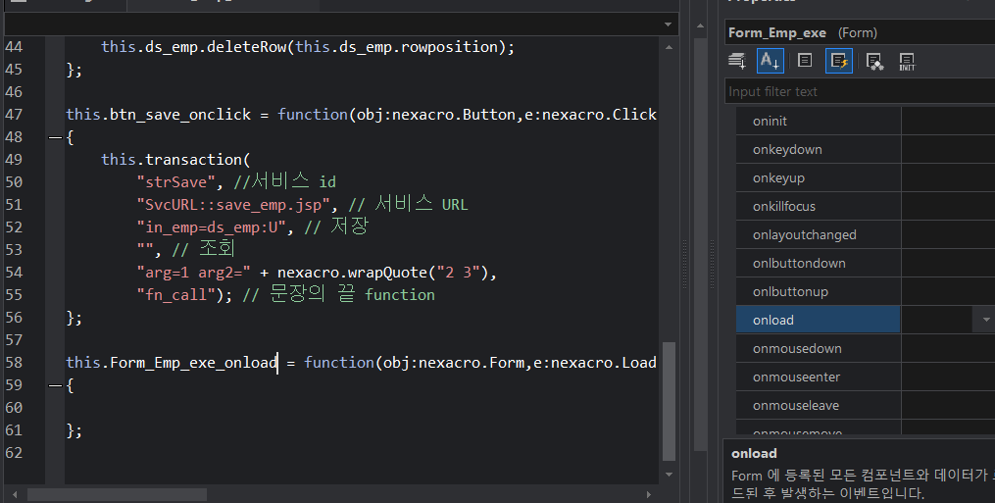Click line number 47 in the gutter
995x503 pixels.
coord(14,115)
